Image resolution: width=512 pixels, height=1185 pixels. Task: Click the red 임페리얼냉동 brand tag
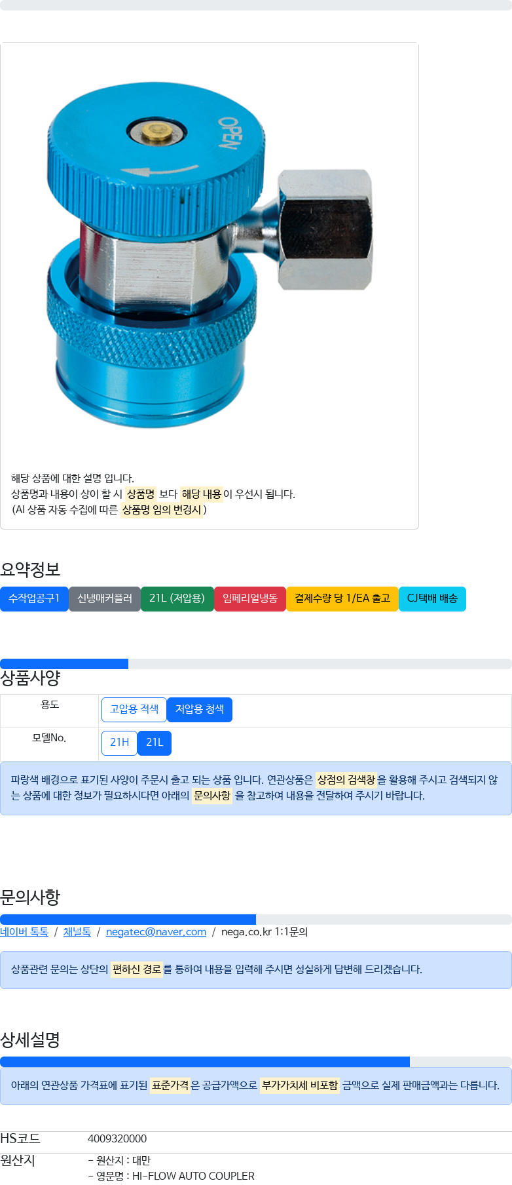(x=250, y=598)
